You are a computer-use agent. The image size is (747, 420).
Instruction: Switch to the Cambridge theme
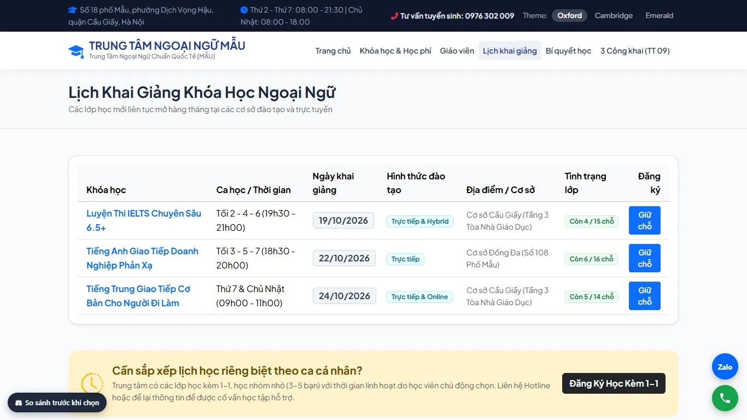614,16
